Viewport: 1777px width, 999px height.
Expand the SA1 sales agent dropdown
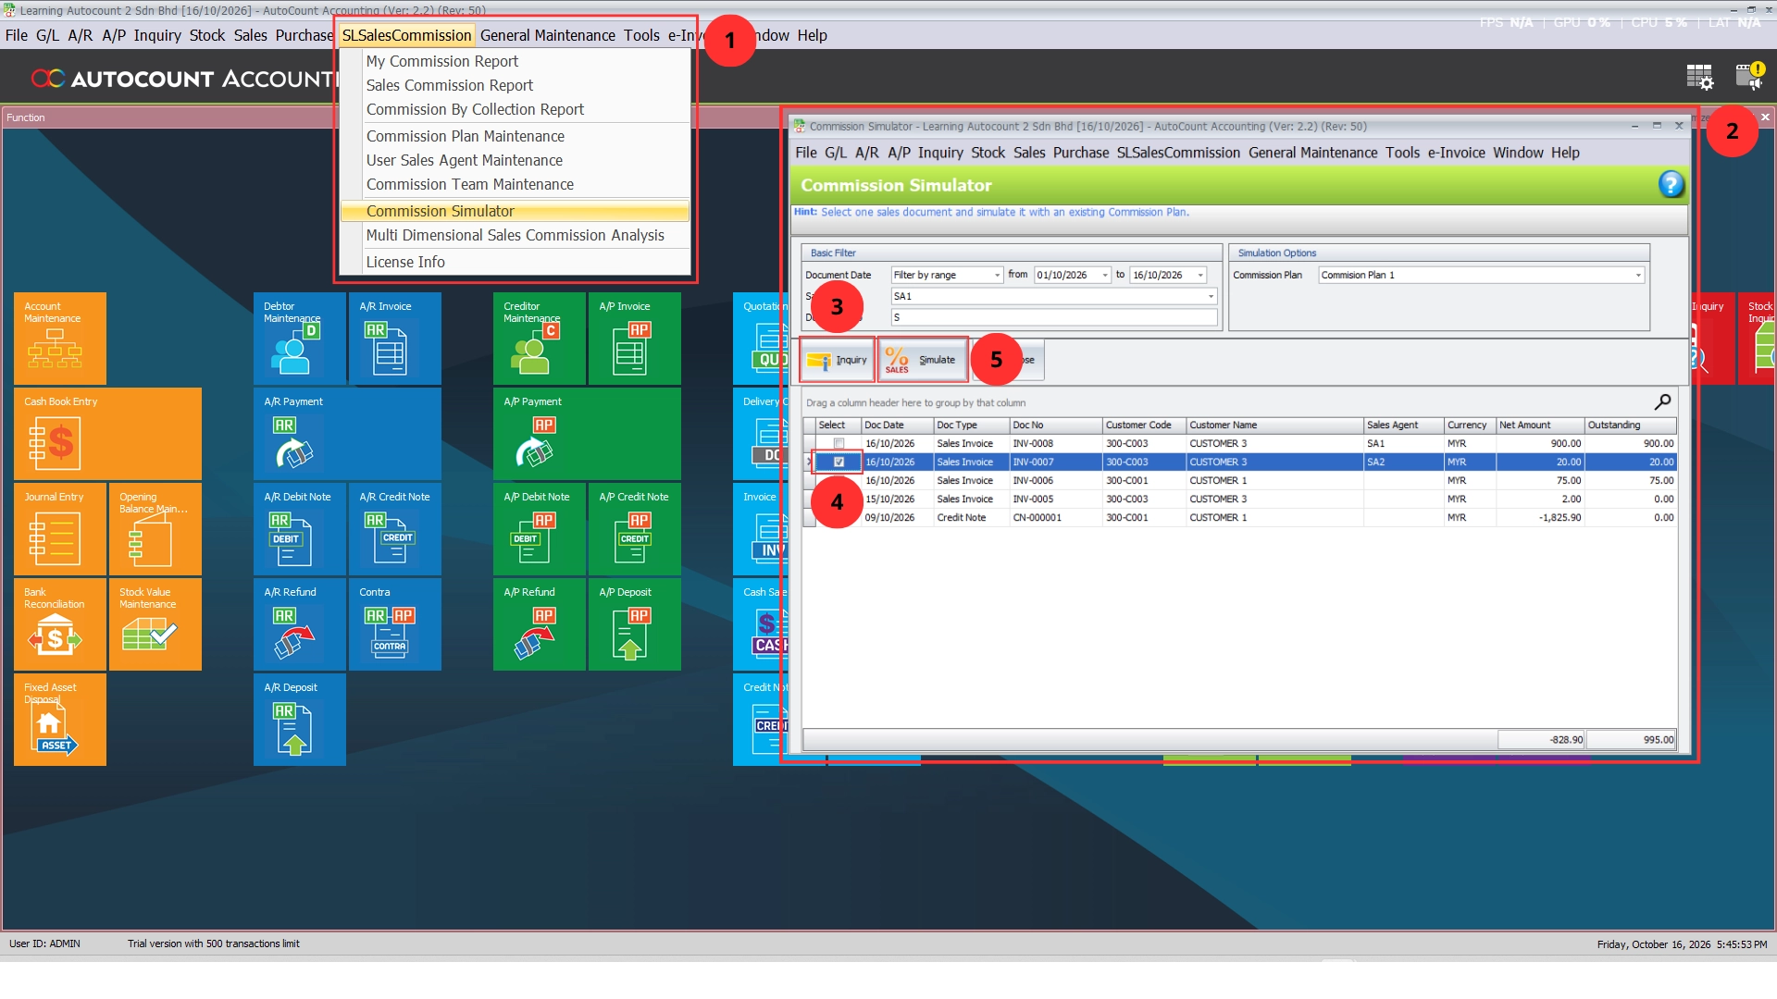point(1211,296)
